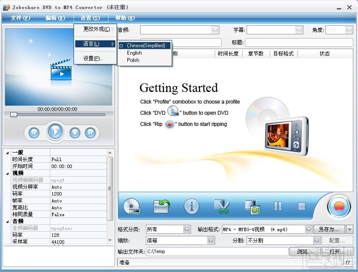
Task: Open the 设置(P)... preferences item
Action: tap(95, 58)
